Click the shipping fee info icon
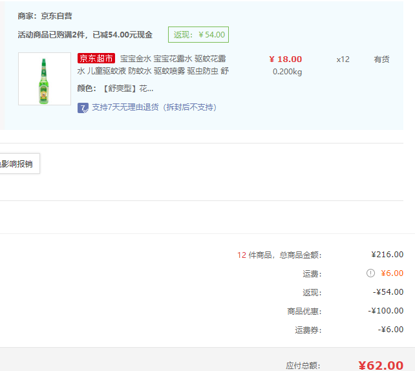 pyautogui.click(x=370, y=273)
